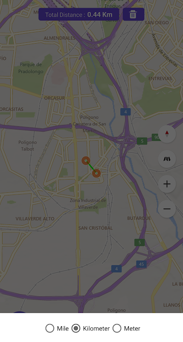
Task: Select the Kilometer radio button
Action: click(x=76, y=328)
